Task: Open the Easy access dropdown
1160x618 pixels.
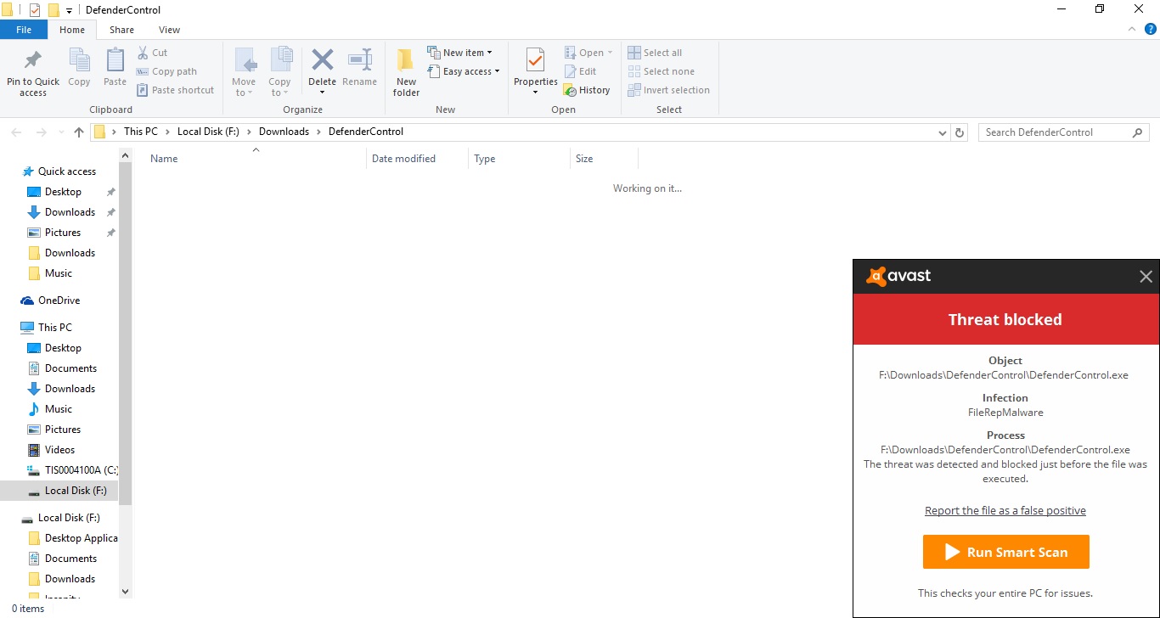Action: [x=463, y=71]
